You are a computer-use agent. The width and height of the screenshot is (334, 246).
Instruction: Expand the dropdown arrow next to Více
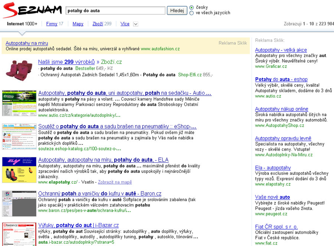[136, 24]
